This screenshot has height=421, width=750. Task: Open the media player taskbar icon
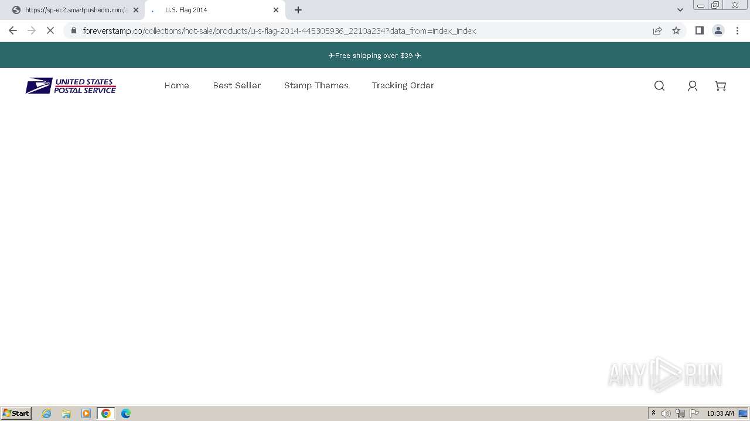(x=86, y=413)
